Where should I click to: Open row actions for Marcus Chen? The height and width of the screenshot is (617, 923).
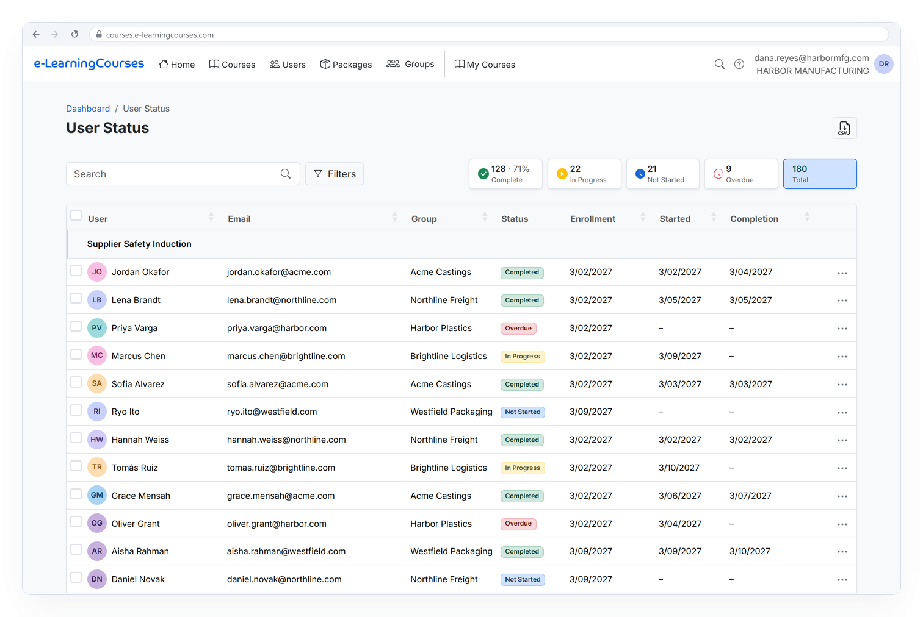pos(842,357)
